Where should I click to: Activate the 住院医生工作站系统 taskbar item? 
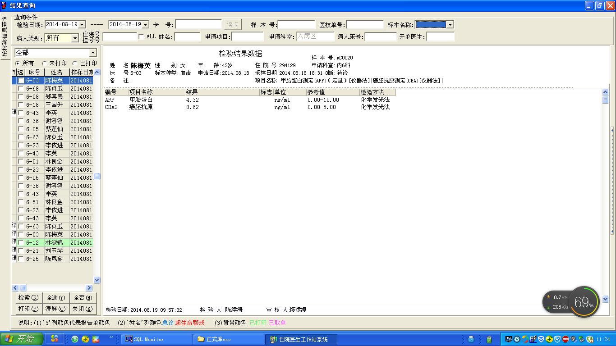[301, 339]
